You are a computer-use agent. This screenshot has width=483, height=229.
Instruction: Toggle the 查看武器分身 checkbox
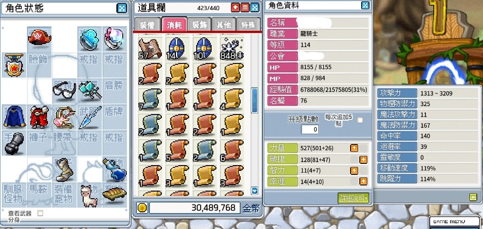click(x=40, y=213)
